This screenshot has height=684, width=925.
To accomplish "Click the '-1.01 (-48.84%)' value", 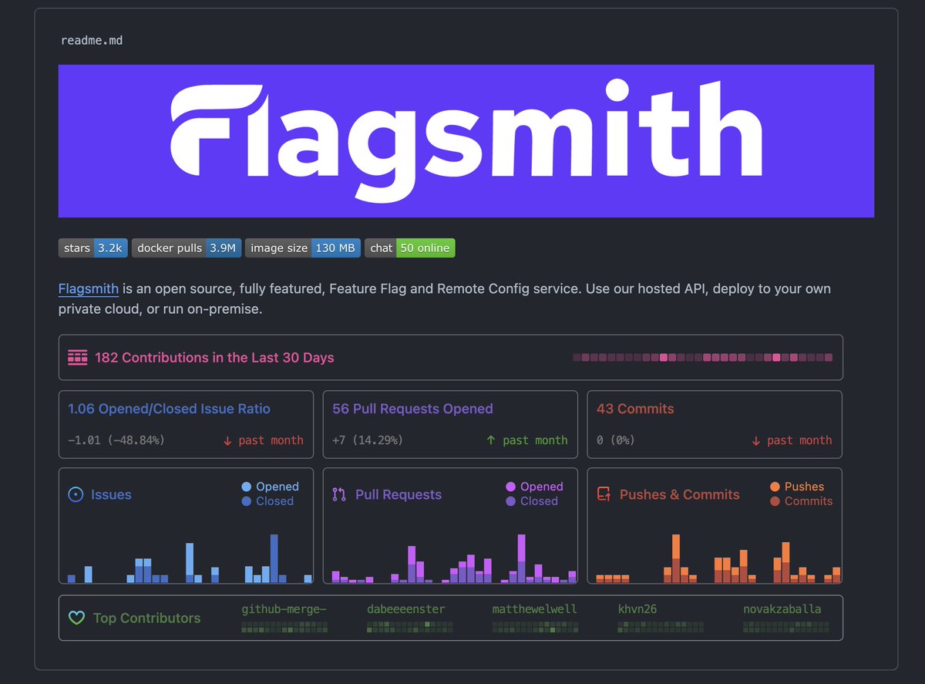I will point(116,440).
